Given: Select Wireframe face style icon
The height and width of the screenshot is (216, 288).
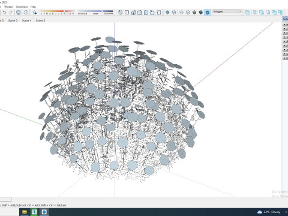Looking at the screenshot, I should pyautogui.click(x=181, y=13).
